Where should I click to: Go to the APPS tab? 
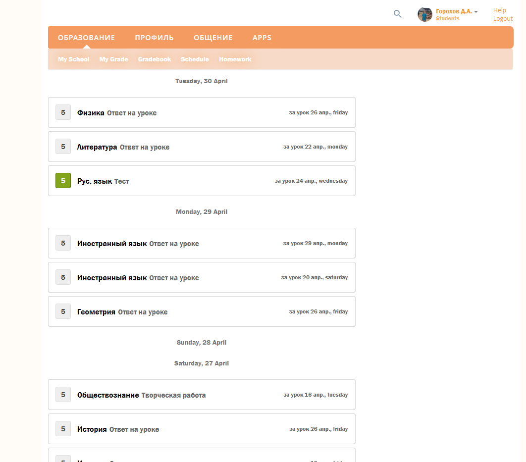click(262, 38)
